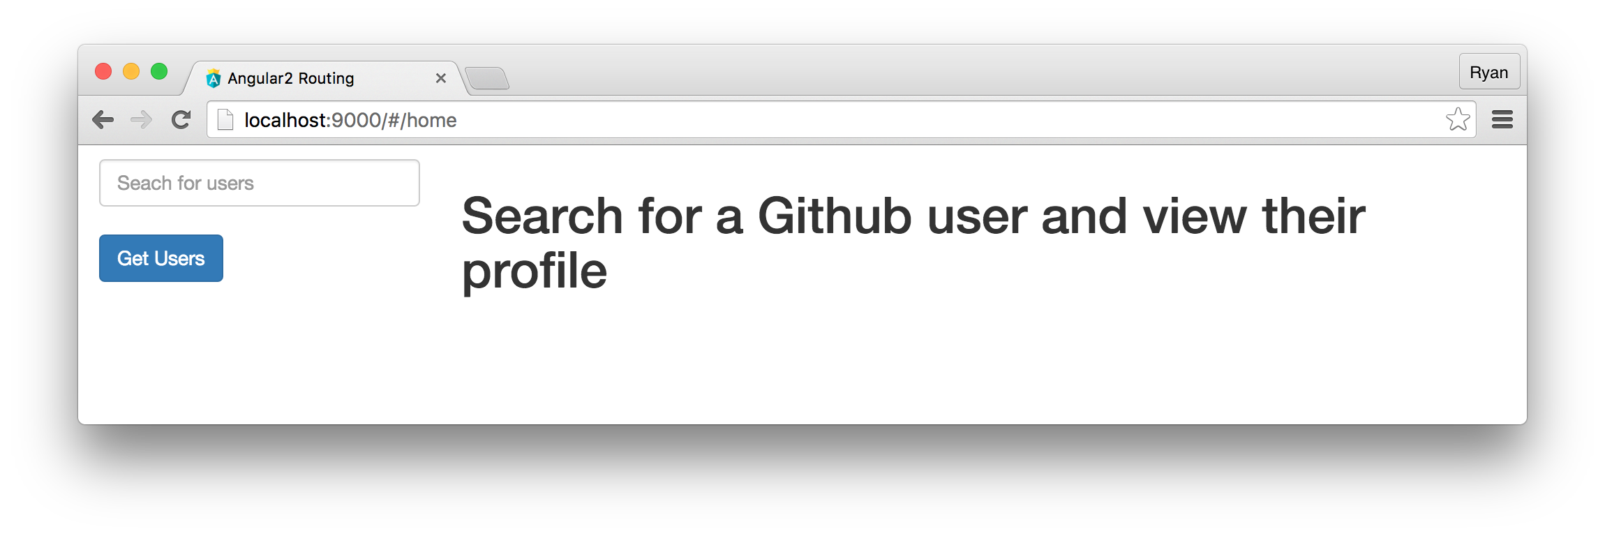
Task: Click the browser forward arrow
Action: [142, 120]
